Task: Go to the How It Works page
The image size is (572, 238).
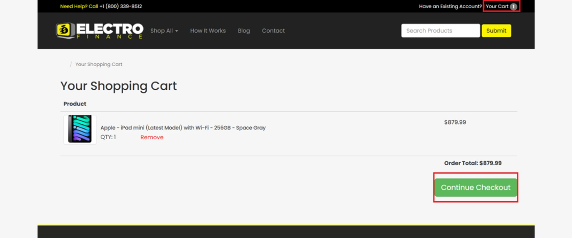Action: tap(208, 31)
